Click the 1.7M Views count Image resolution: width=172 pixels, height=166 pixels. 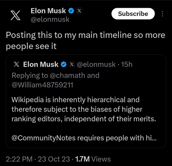coord(93,159)
